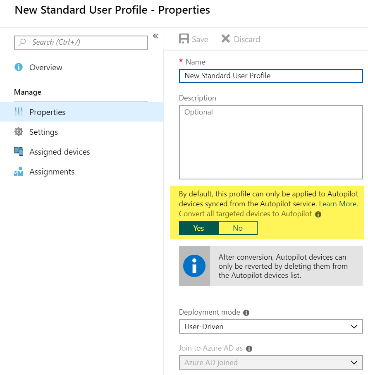
Task: Set Convert targeted devices to No
Action: coord(238,228)
